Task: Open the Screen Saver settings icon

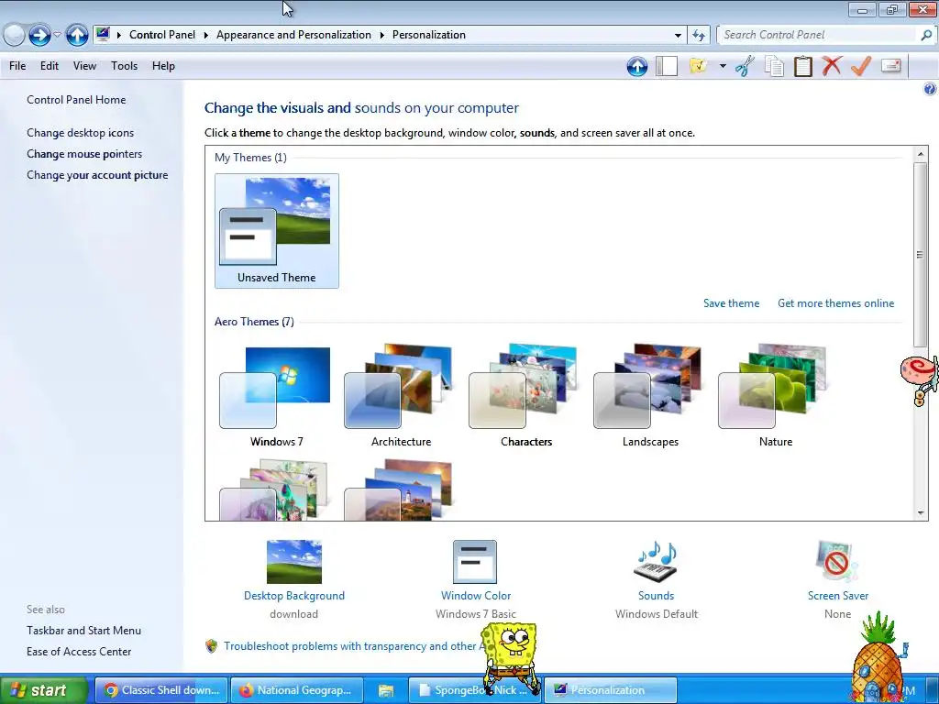Action: [837, 562]
